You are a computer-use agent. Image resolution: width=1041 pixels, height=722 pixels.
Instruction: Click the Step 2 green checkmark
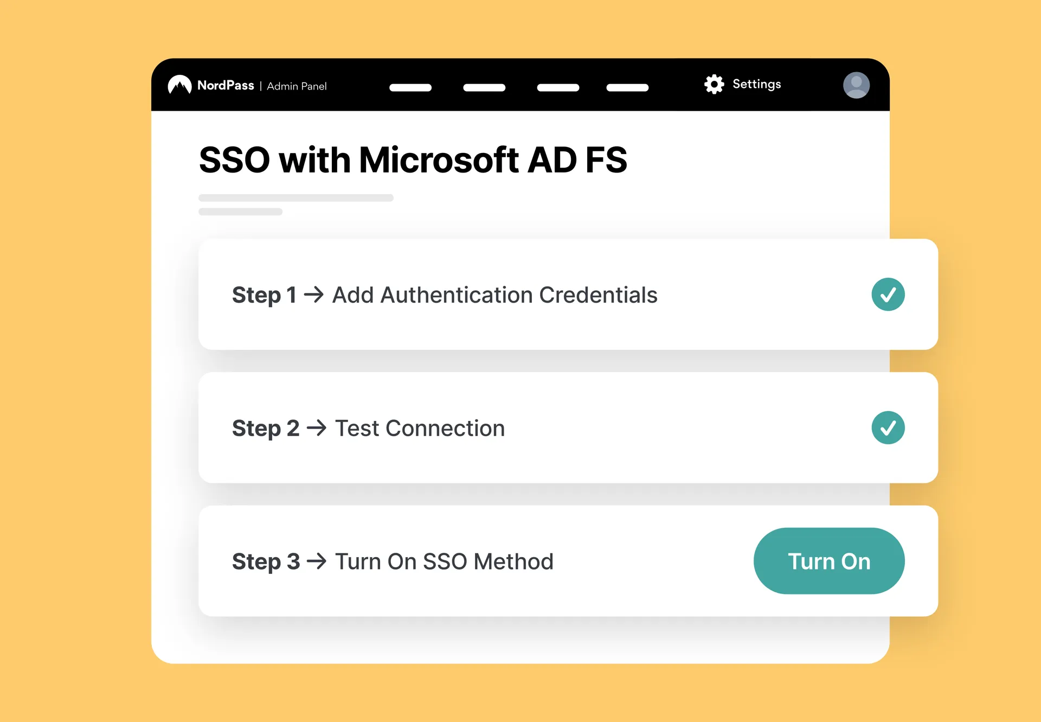point(888,428)
